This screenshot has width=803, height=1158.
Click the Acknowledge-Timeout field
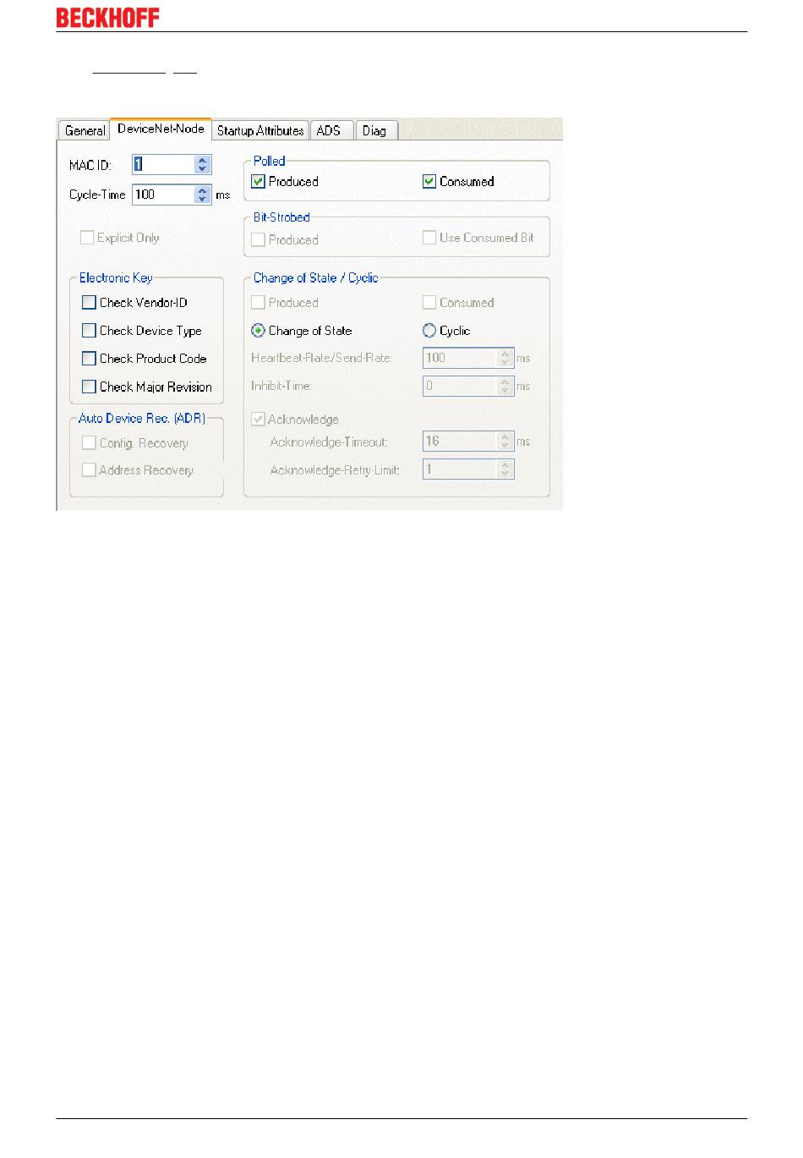[461, 441]
